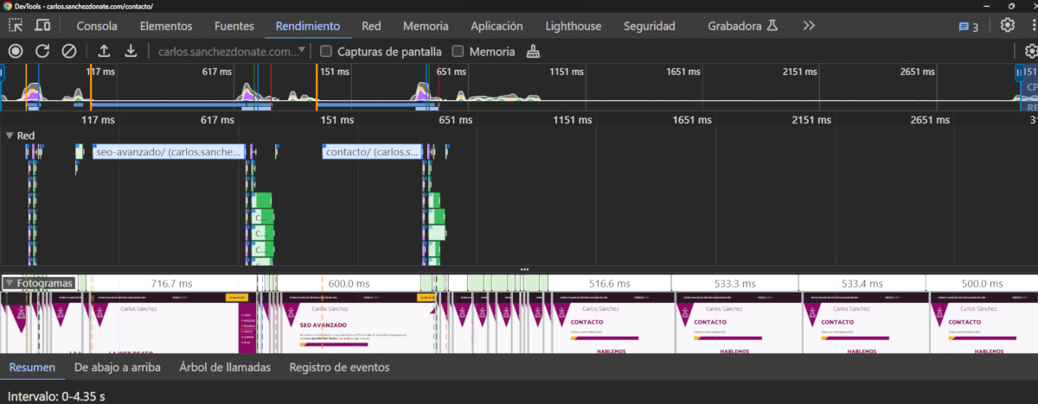Collapse the Red track section
This screenshot has height=404, width=1038.
coord(10,136)
